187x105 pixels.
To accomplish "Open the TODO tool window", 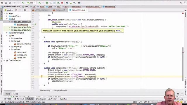I will 8,99.
